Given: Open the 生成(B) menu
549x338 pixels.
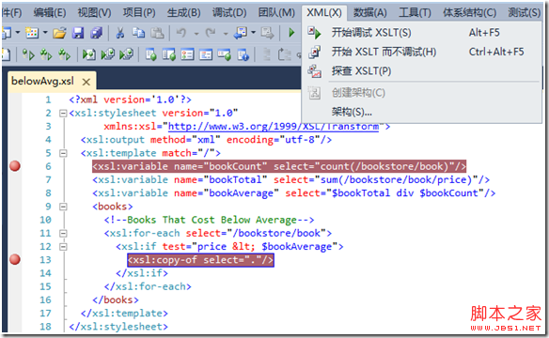Looking at the screenshot, I should [184, 13].
